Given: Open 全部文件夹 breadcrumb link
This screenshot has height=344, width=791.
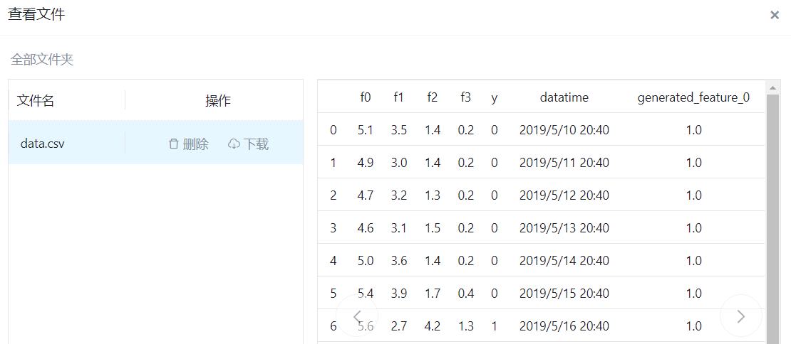Looking at the screenshot, I should tap(42, 60).
